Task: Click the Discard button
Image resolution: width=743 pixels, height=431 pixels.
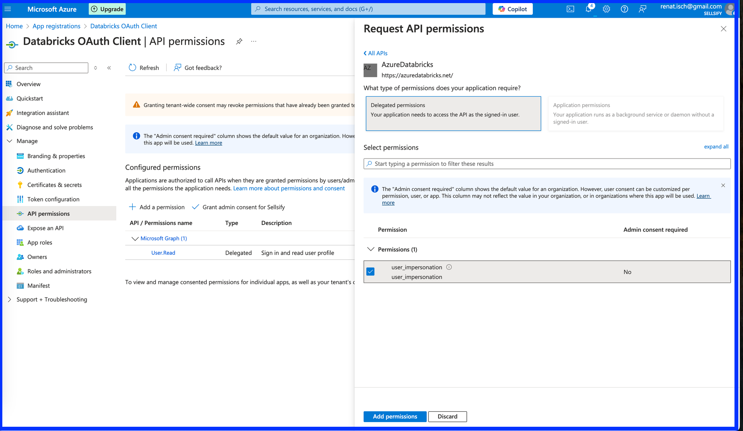Action: point(447,417)
